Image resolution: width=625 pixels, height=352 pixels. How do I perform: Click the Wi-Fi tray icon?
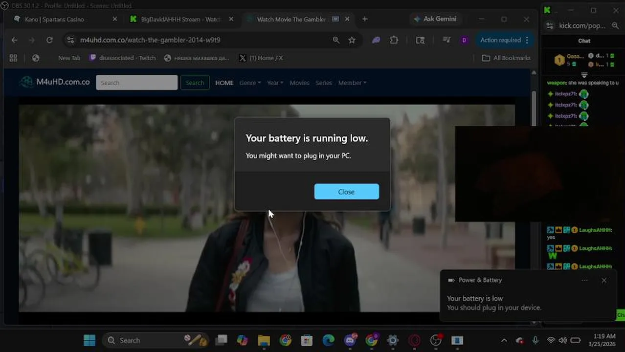coord(551,340)
